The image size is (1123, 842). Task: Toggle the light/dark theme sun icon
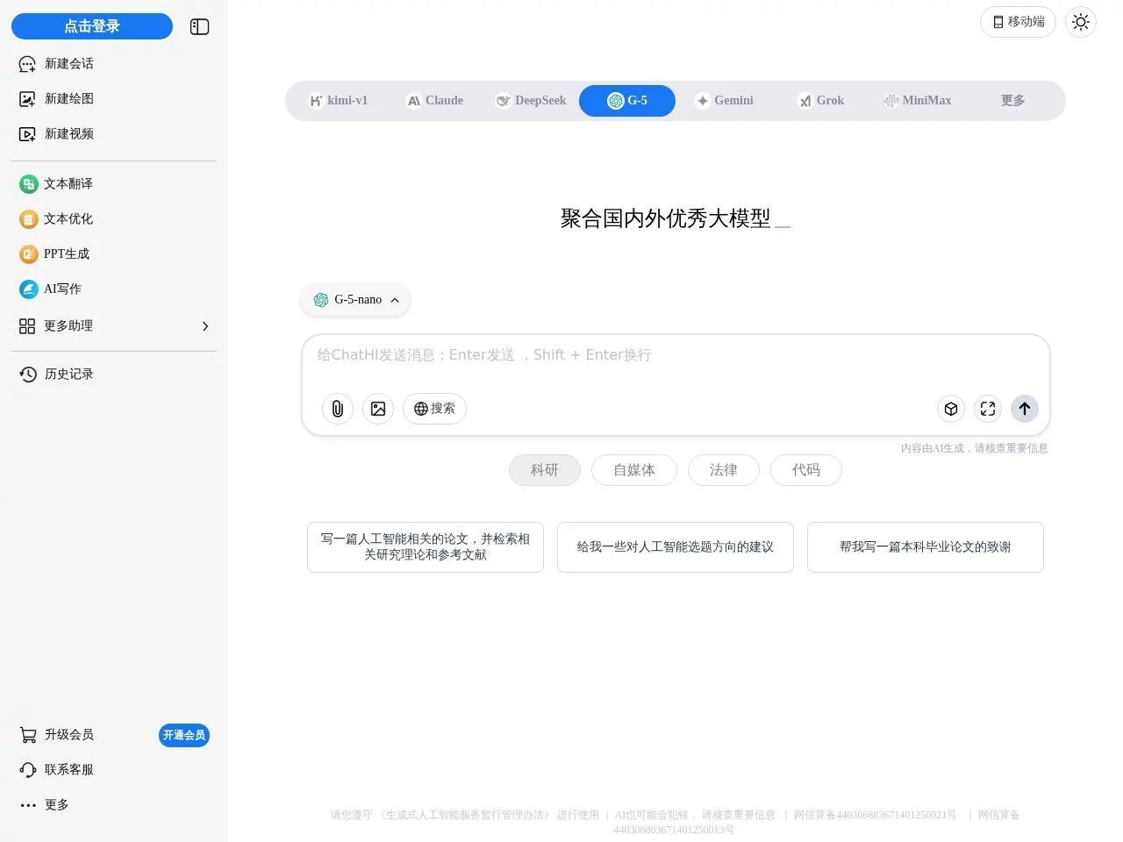tap(1081, 22)
